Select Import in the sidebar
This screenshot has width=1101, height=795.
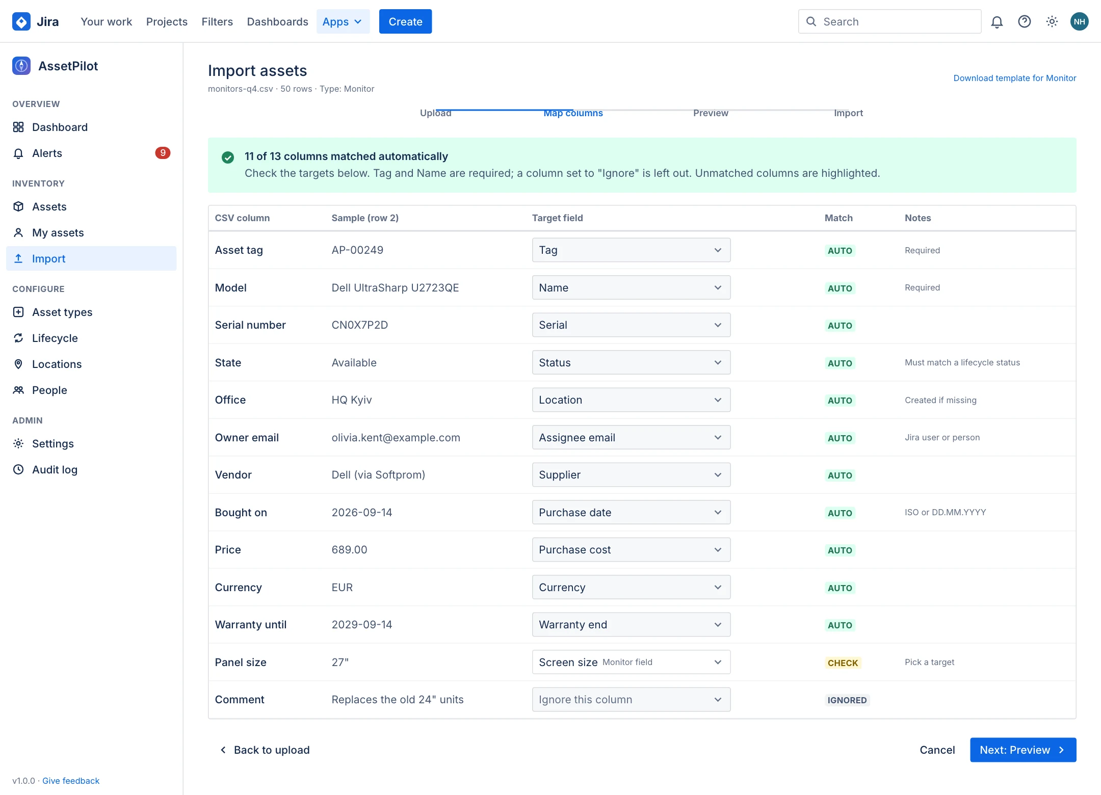[x=91, y=258]
